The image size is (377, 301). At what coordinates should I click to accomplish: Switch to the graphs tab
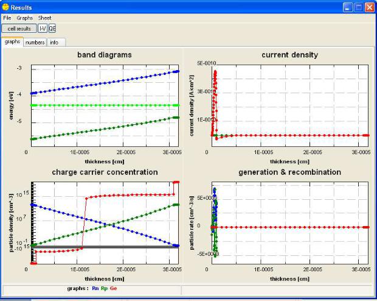pyautogui.click(x=12, y=41)
